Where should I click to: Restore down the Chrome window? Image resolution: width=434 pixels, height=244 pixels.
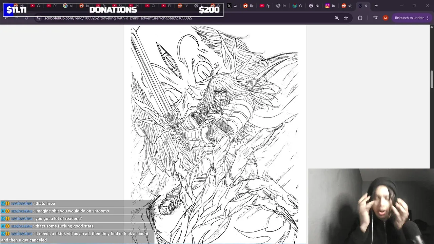414,6
